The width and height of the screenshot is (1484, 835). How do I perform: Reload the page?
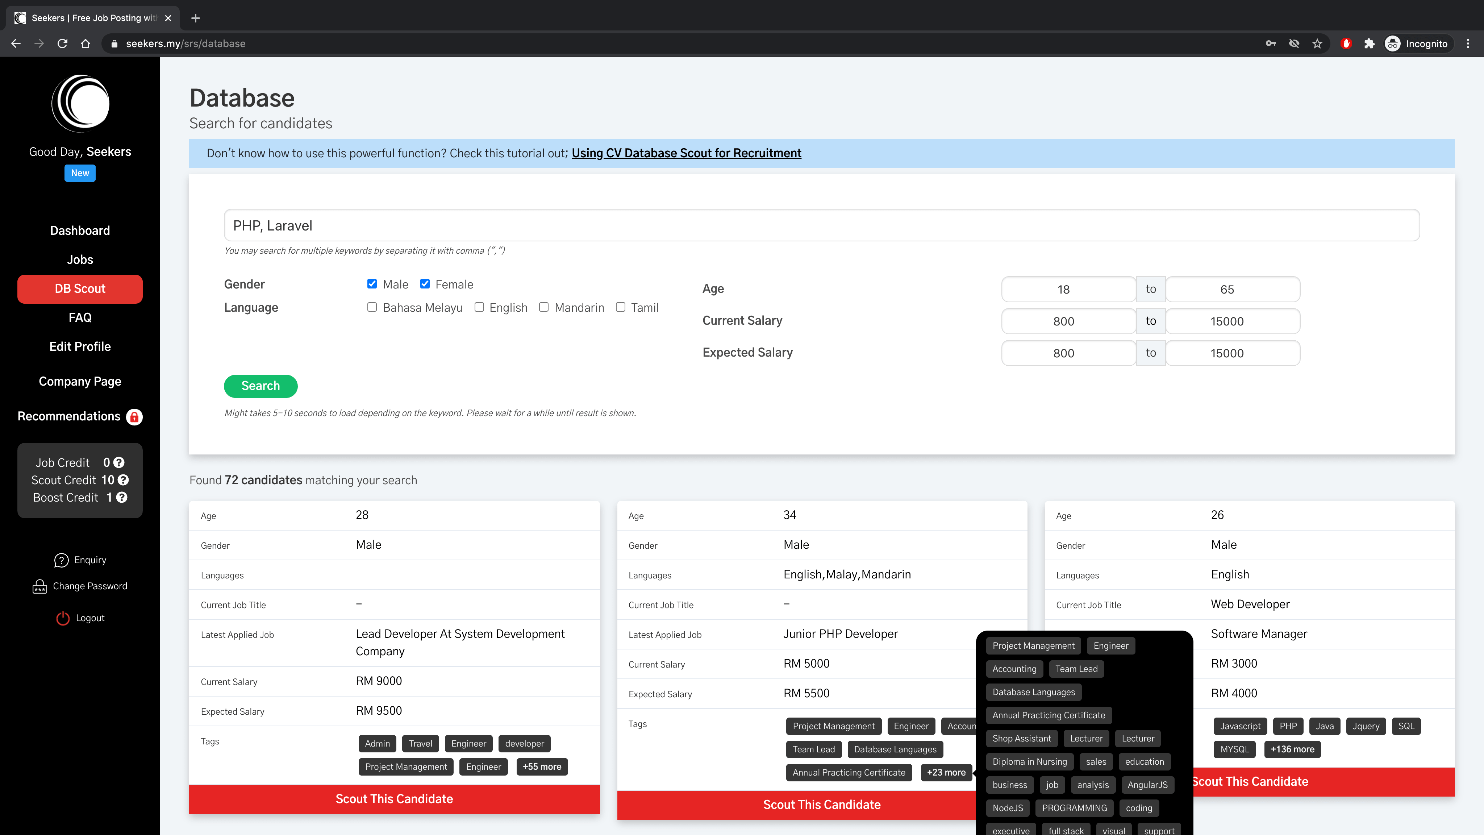[x=62, y=44]
